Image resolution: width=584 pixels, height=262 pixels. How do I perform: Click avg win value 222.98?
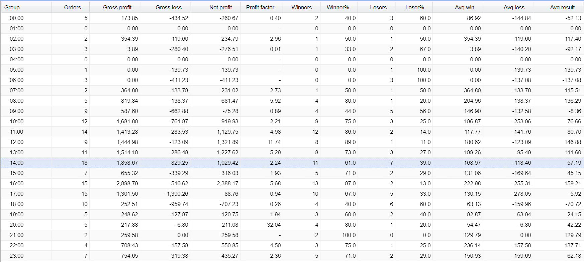tap(472, 183)
